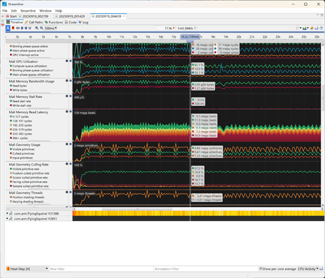This screenshot has height=278, width=325.
Task: Click the chart template icon near top right
Action: coord(304,28)
